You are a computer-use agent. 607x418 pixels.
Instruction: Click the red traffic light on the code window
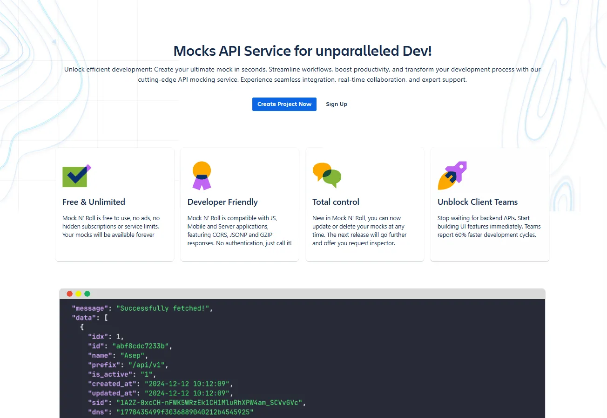pos(69,294)
